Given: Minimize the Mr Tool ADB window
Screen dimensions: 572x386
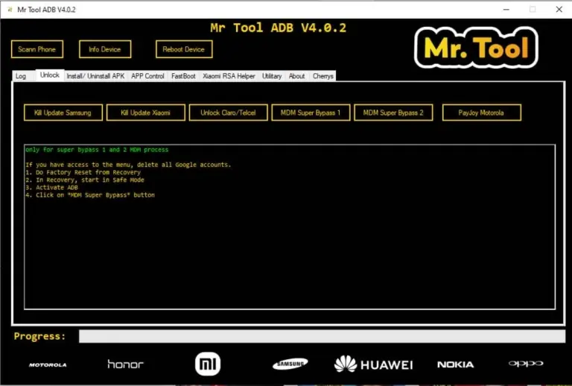Looking at the screenshot, I should pos(506,10).
